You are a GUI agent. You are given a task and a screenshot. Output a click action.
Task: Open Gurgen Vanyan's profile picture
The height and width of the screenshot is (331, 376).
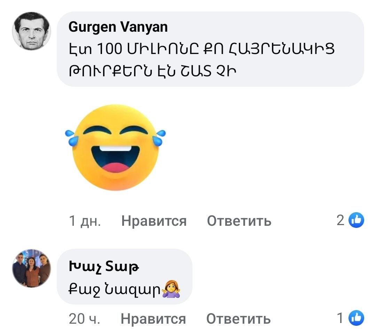pos(31,31)
